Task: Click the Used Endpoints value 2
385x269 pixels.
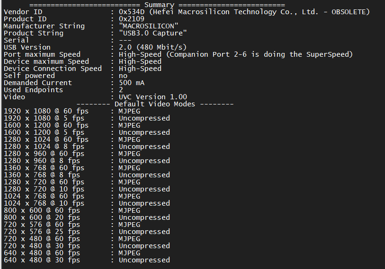Action: 121,90
